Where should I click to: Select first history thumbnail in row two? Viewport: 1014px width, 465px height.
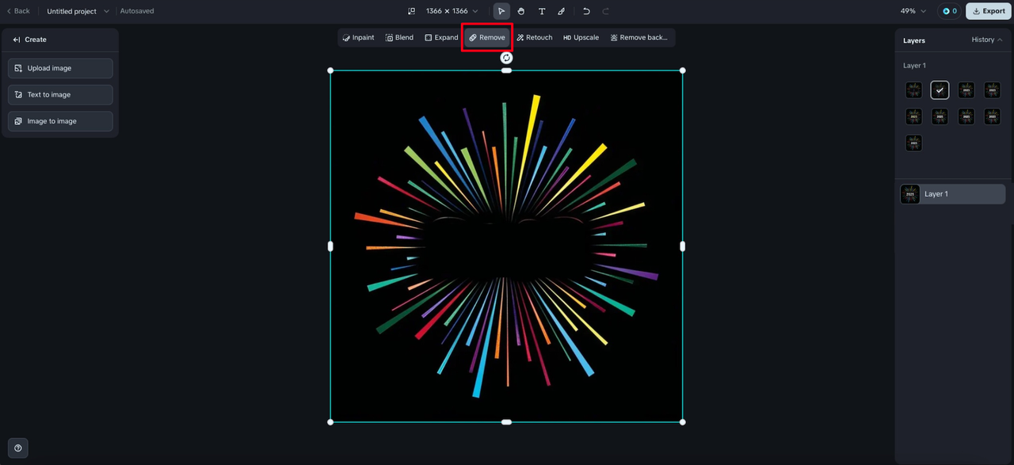point(913,116)
